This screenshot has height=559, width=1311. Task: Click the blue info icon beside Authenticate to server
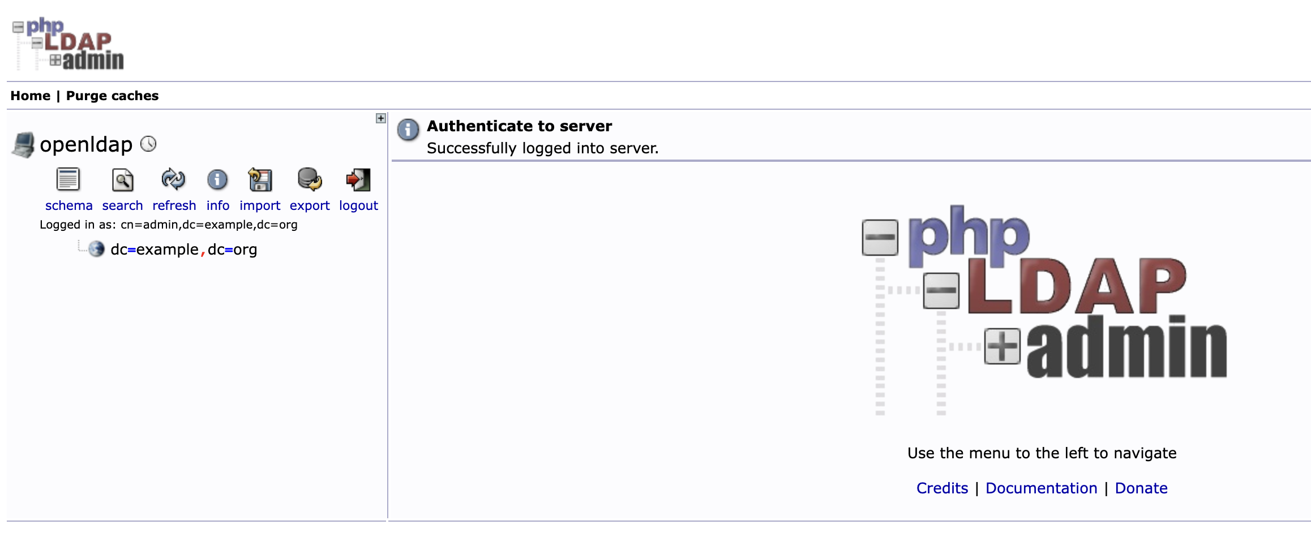point(408,130)
